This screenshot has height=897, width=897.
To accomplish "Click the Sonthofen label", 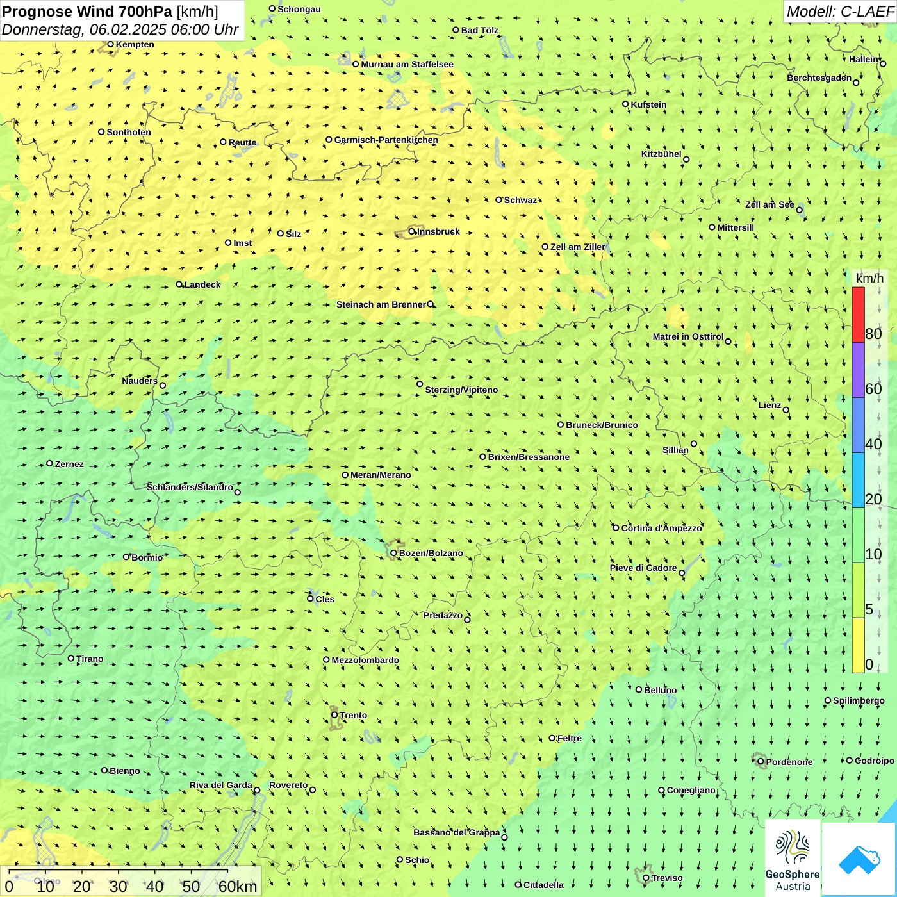I will pos(129,132).
